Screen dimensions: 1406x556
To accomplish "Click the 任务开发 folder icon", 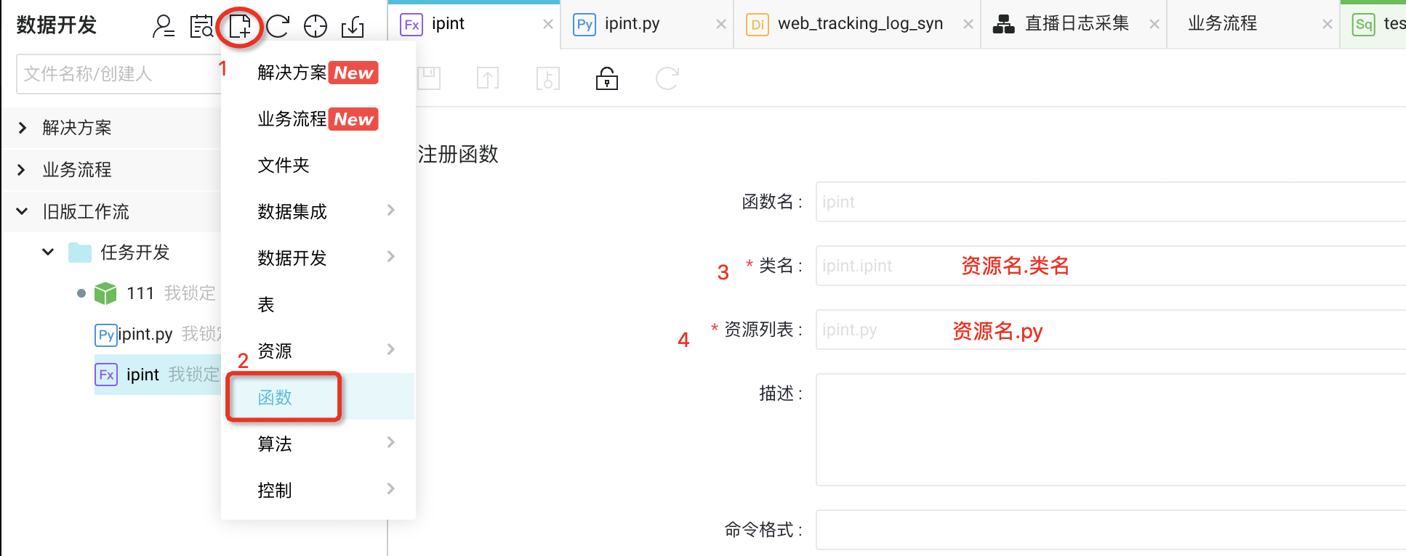I will click(x=80, y=253).
